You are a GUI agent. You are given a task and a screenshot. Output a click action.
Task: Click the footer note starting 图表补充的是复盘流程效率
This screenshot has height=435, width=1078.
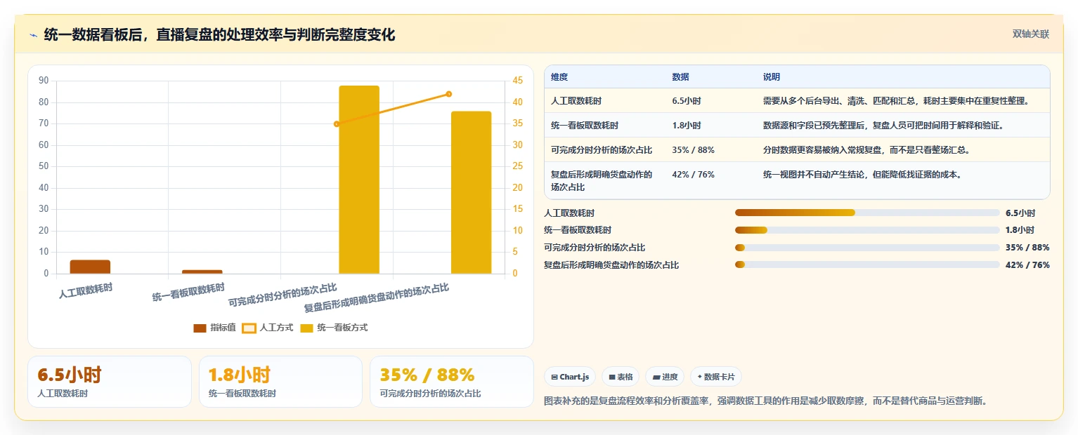766,401
